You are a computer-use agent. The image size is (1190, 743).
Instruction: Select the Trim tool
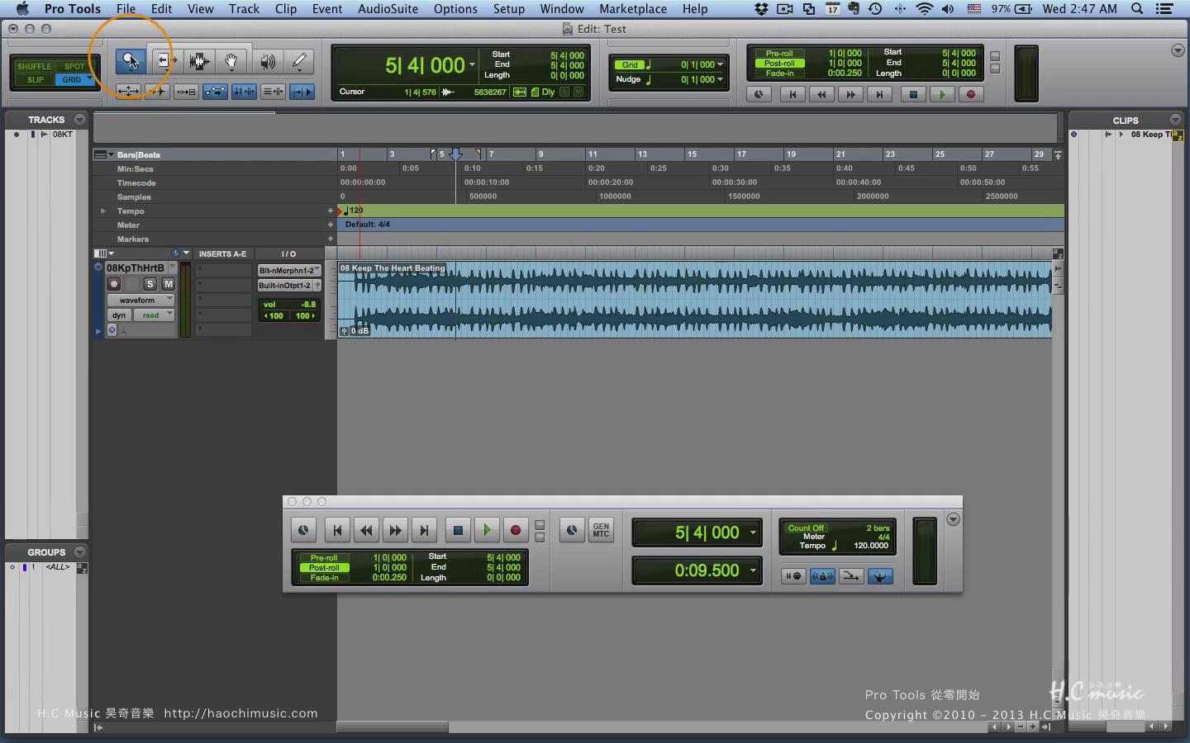[x=166, y=60]
